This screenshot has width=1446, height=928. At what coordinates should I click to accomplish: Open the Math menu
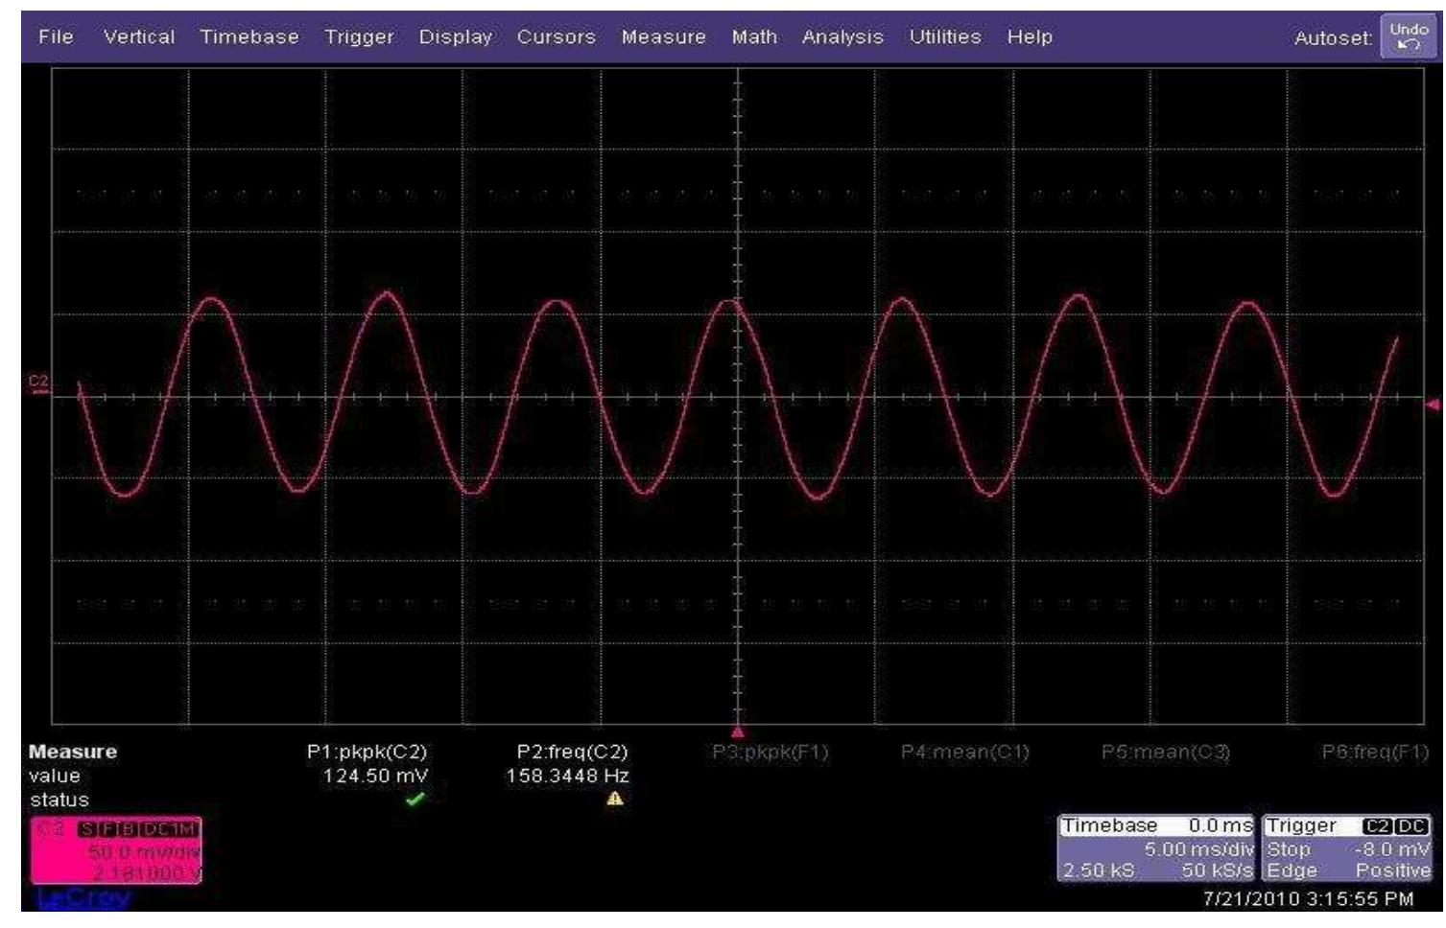(x=754, y=37)
